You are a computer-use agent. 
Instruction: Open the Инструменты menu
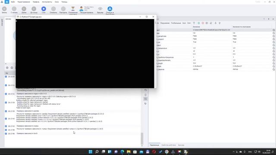[x=47, y=2]
